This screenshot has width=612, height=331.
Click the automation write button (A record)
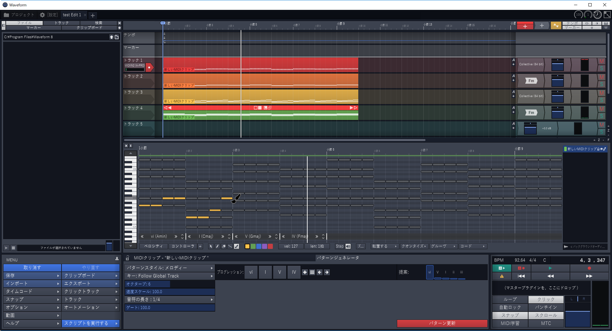pos(521,268)
